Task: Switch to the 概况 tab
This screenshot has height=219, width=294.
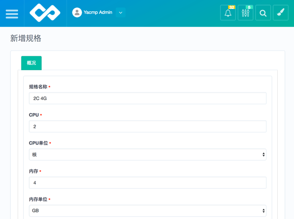Action: click(x=31, y=63)
